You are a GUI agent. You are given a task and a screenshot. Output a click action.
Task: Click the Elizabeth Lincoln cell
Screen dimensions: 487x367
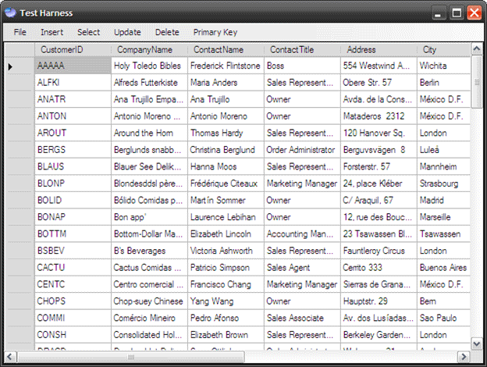(x=226, y=233)
